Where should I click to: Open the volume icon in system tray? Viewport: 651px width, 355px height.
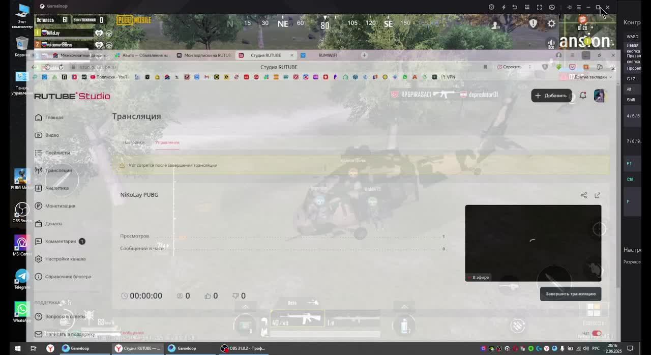pos(586,348)
